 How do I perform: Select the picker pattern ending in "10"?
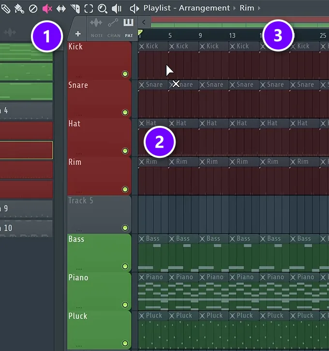pyautogui.click(x=26, y=229)
